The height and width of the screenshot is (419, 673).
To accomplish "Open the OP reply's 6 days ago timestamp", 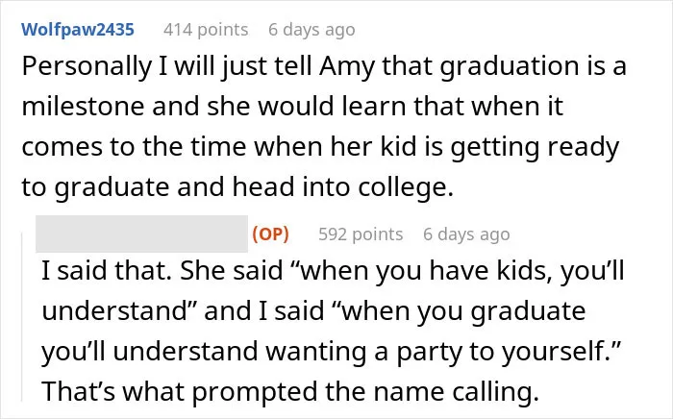I will (466, 234).
